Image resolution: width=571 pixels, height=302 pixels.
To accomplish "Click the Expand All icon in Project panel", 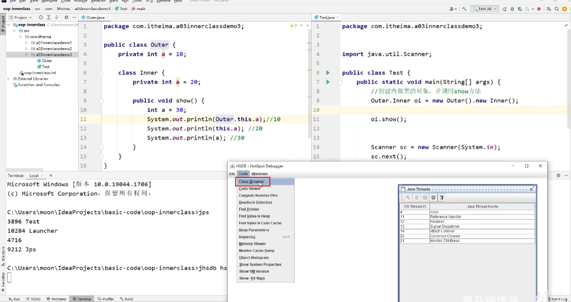I will click(x=48, y=17).
